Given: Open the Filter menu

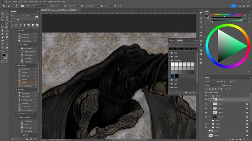Looking at the screenshot, I should click(x=36, y=2).
